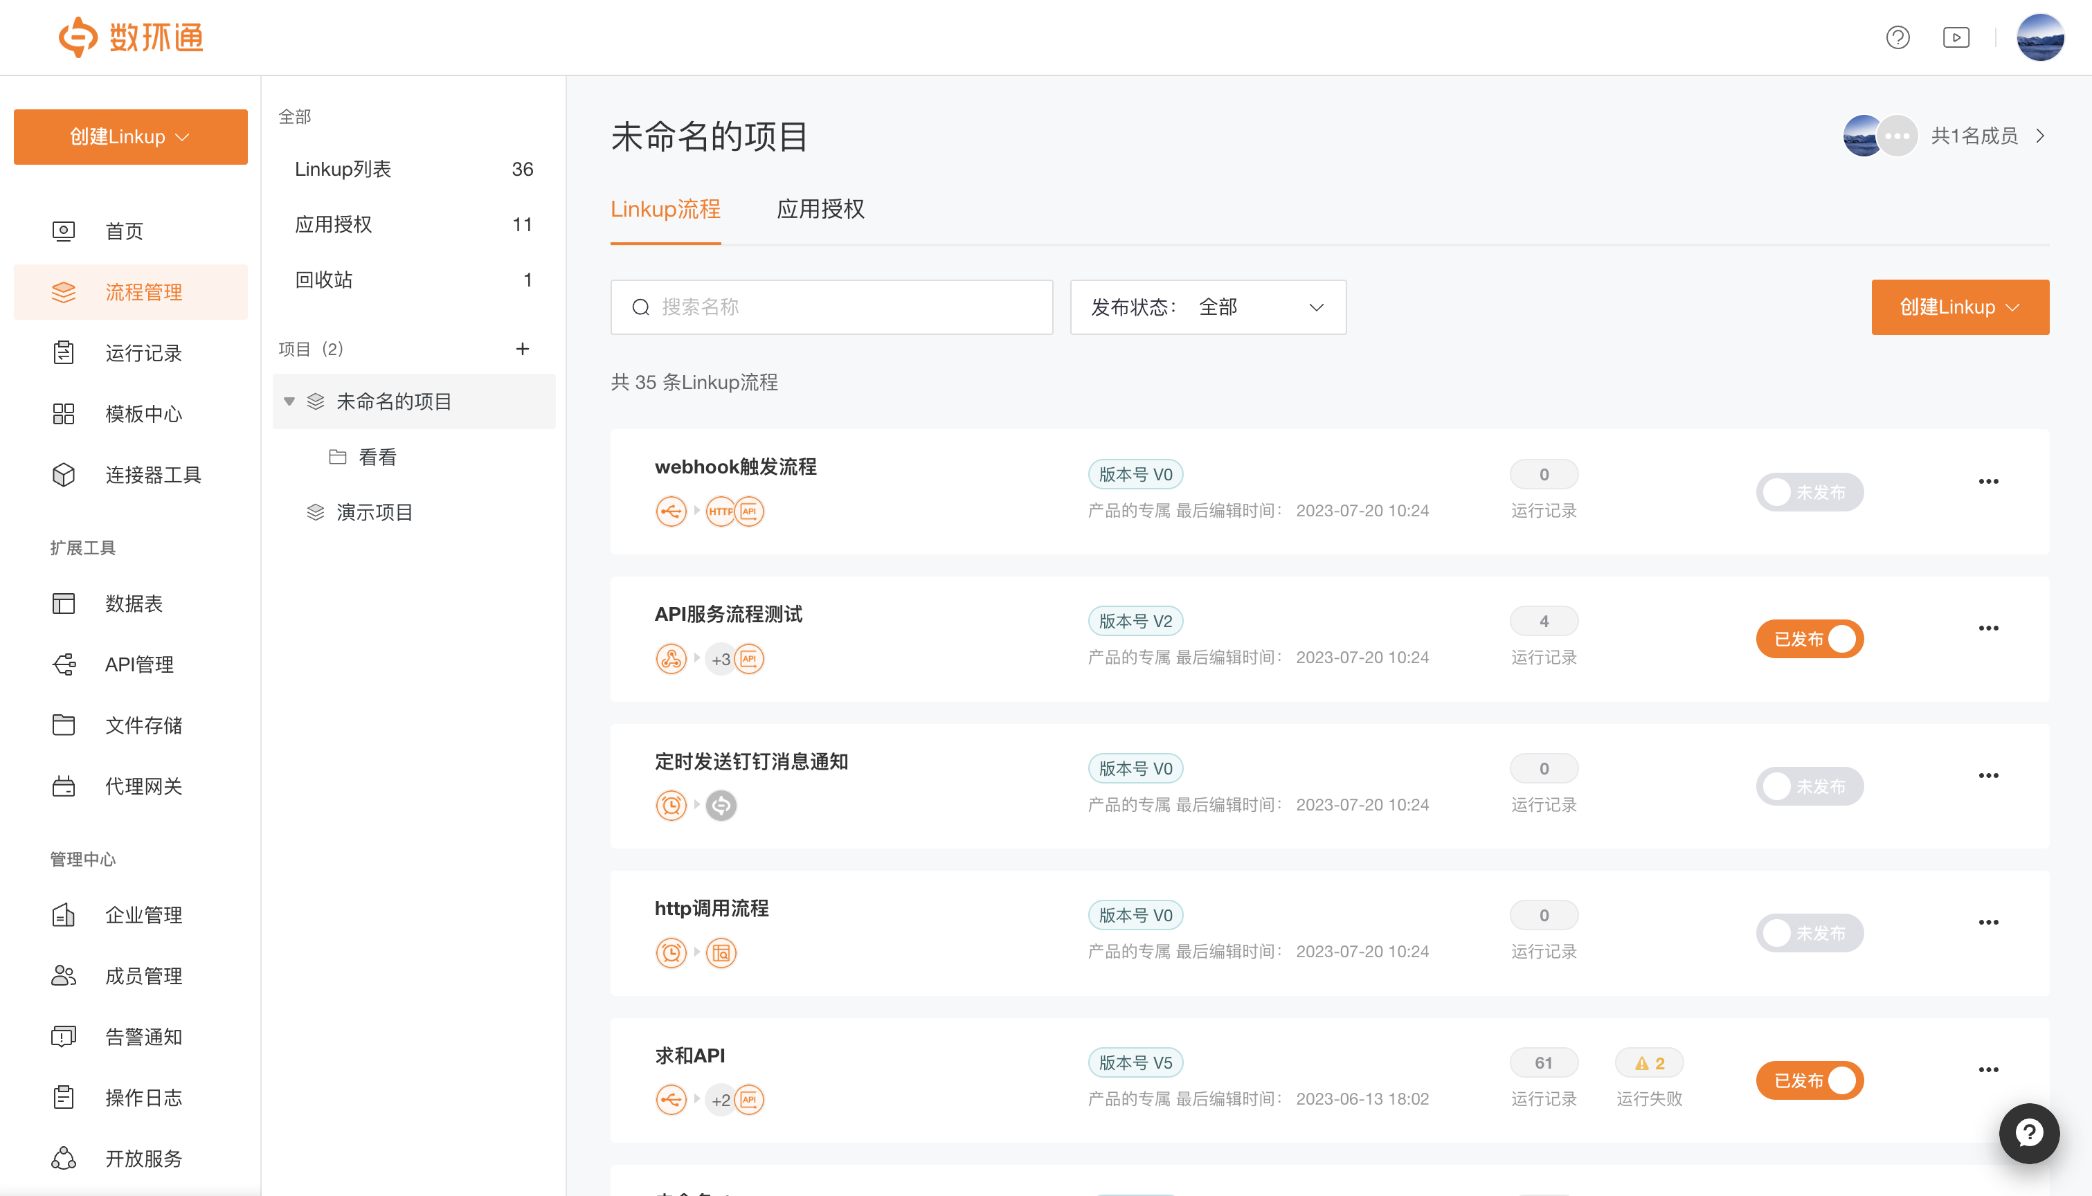Toggle publish switch for http调用流程
The image size is (2092, 1196).
coord(1810,932)
